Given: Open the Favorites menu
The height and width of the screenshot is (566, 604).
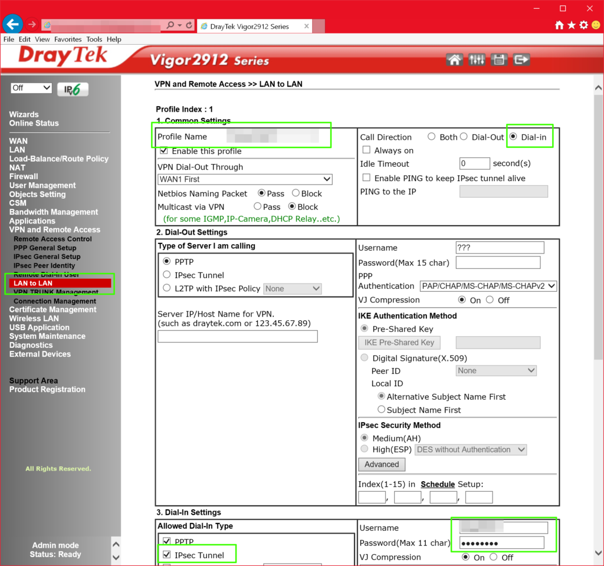Looking at the screenshot, I should (x=68, y=40).
